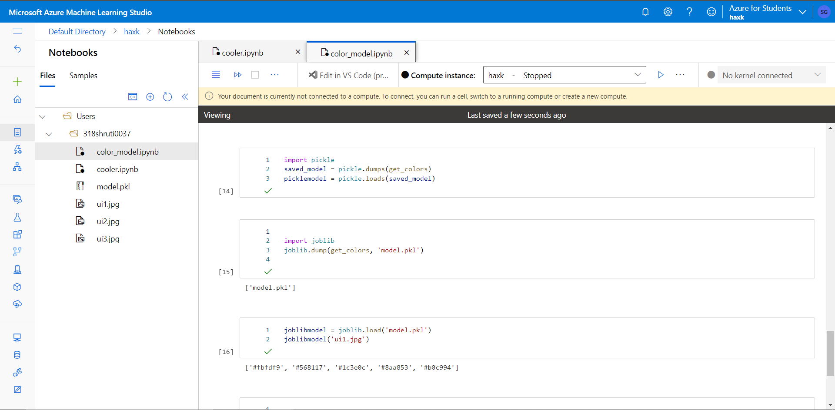Go to Home via the house icon
835x410 pixels.
point(17,99)
